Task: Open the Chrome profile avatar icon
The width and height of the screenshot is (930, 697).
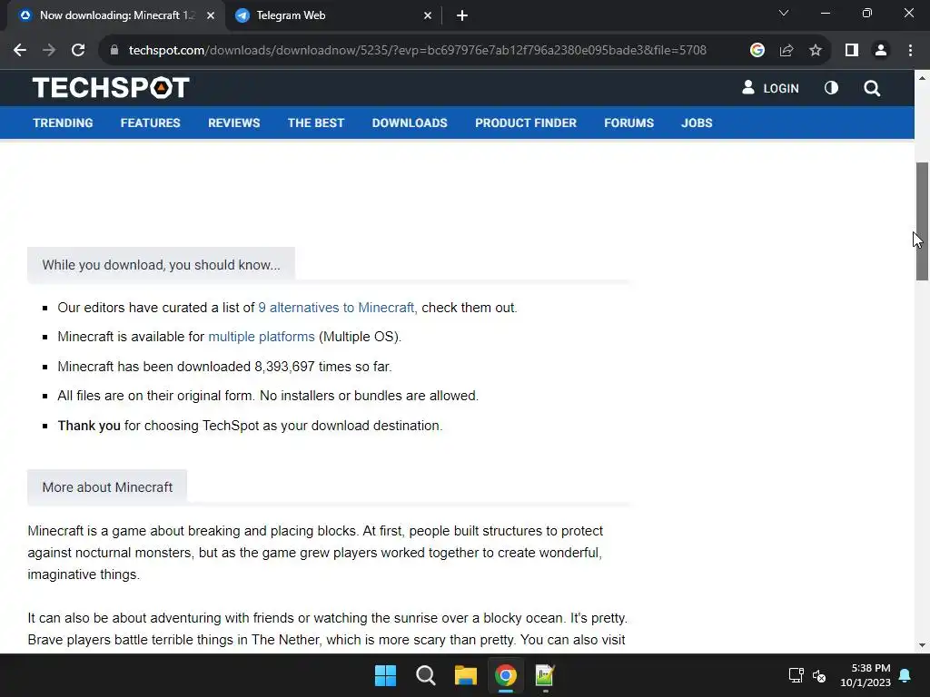Action: tap(881, 51)
